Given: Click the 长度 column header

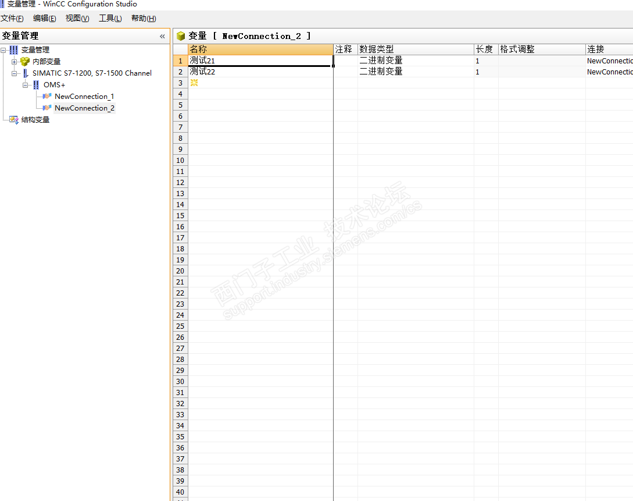Looking at the screenshot, I should pyautogui.click(x=486, y=49).
